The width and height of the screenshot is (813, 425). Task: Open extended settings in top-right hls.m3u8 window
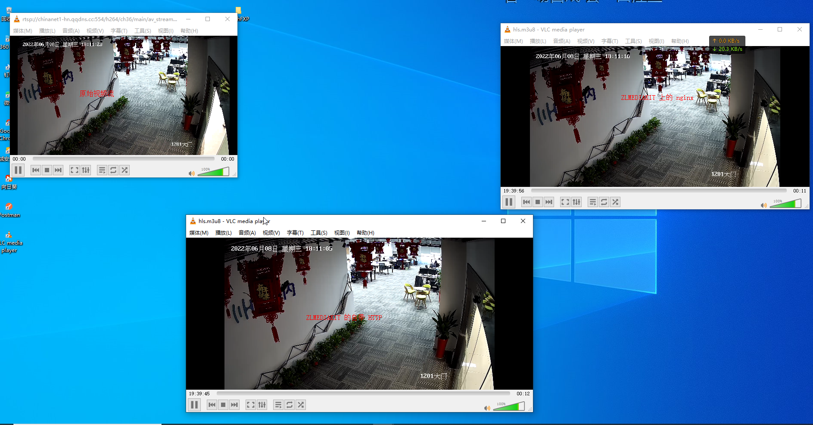pos(576,202)
